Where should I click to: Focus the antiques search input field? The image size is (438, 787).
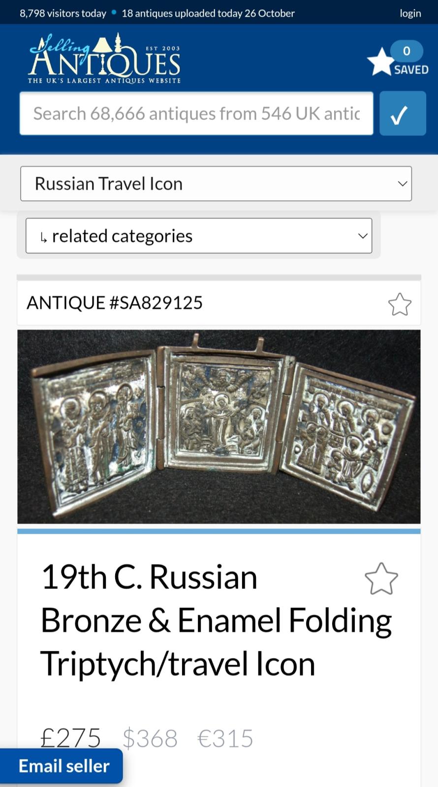click(196, 114)
